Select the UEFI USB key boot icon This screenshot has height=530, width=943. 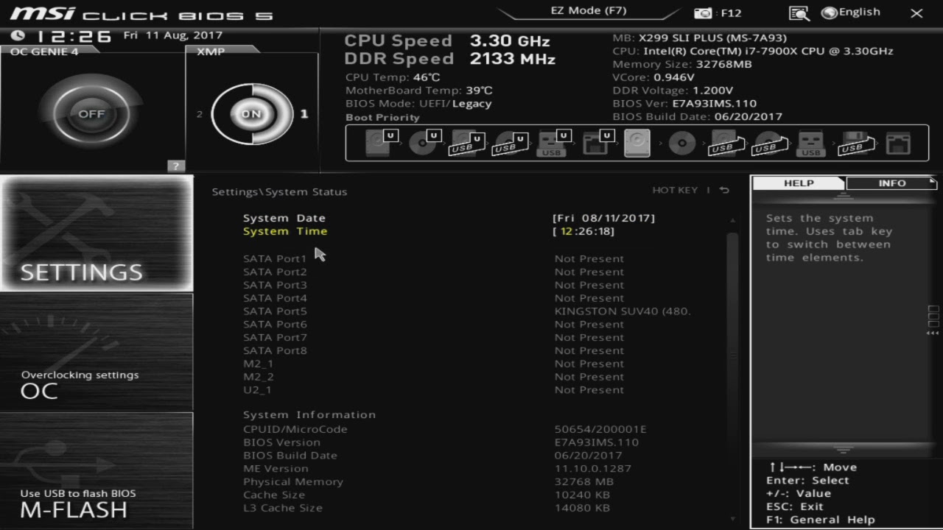coord(553,143)
